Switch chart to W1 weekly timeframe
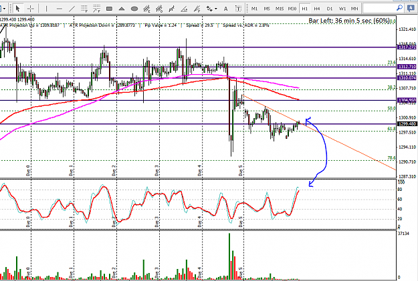This screenshot has height=281, width=418. 342,9
